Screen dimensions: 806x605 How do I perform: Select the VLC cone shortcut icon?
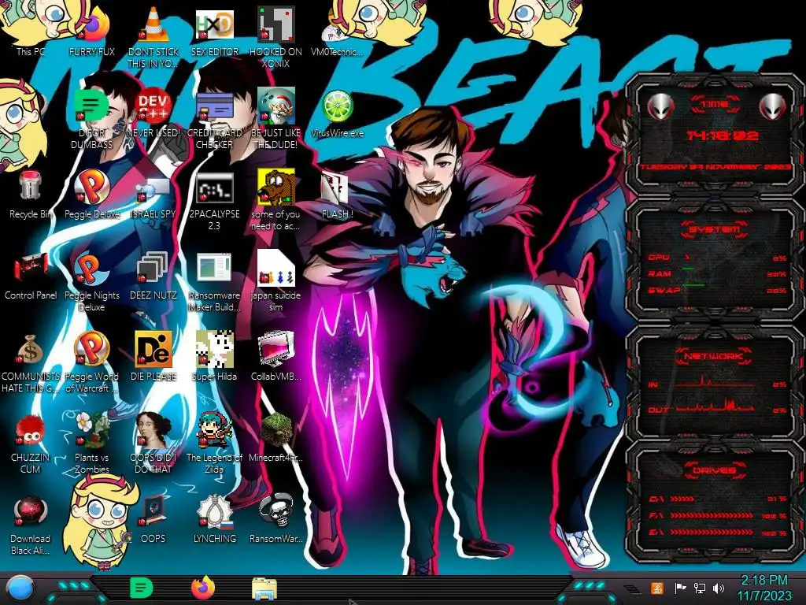coord(153,24)
